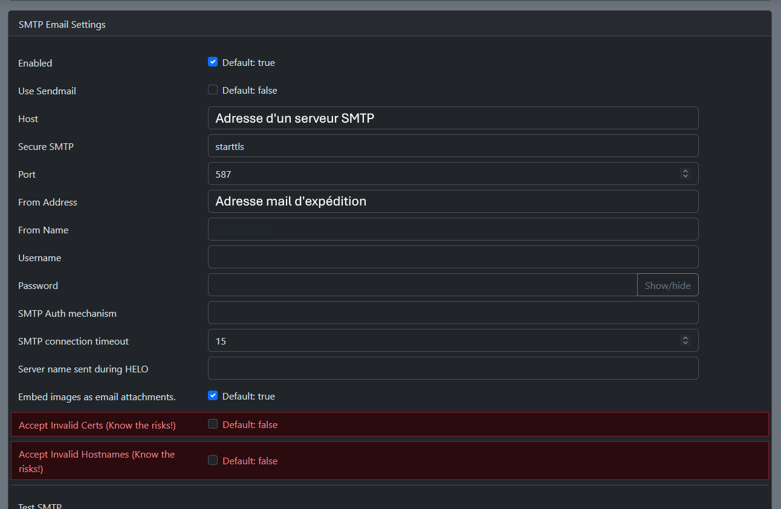Uncheck Embed images as email attachments
The image size is (781, 509).
[x=213, y=396]
